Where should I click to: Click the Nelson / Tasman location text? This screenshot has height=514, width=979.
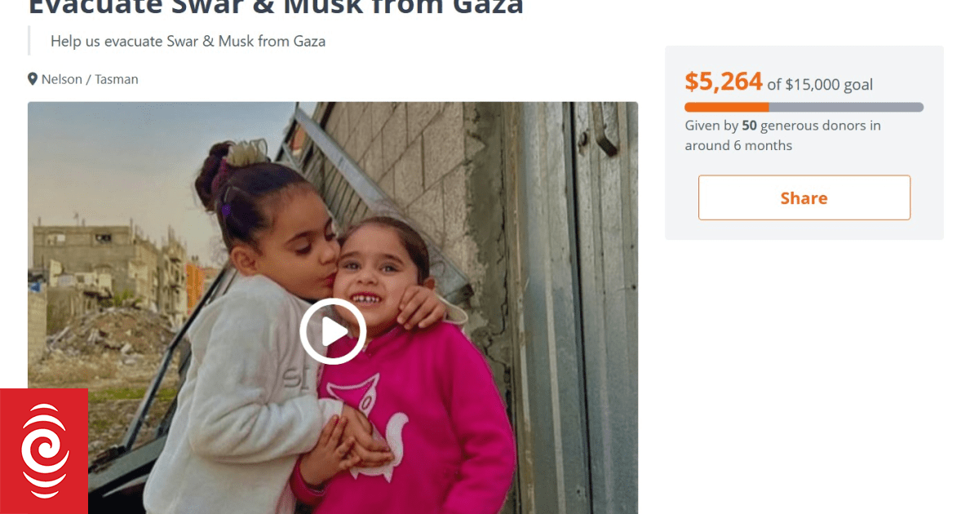pos(90,79)
